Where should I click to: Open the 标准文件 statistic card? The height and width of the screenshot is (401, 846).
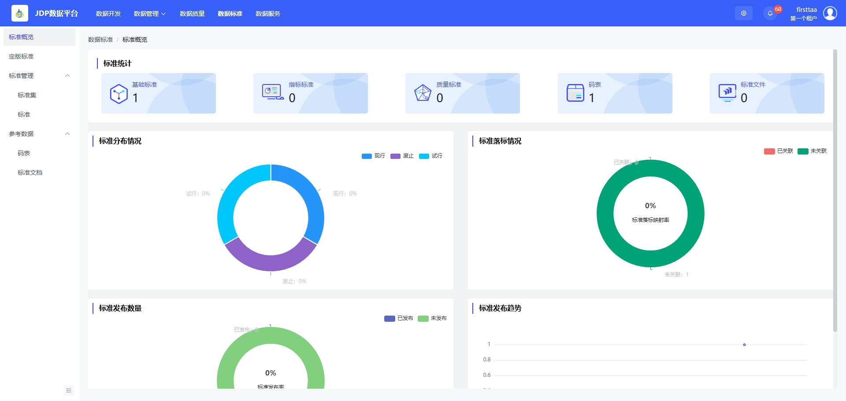(767, 93)
